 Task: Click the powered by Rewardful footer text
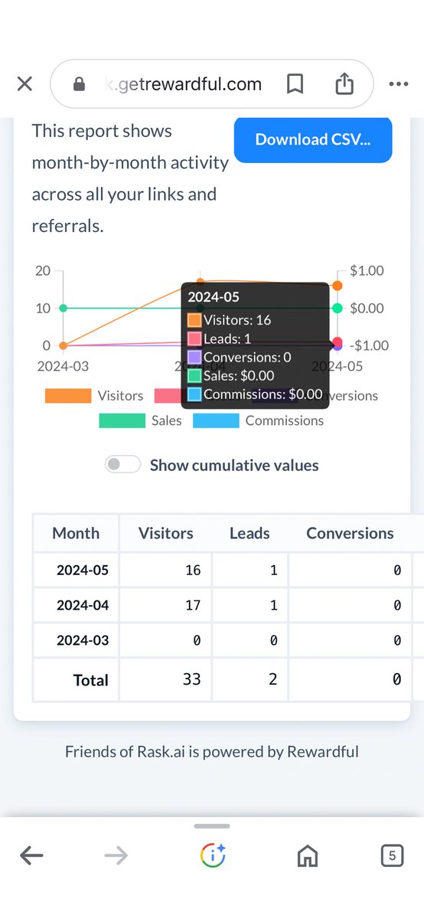pos(212,751)
